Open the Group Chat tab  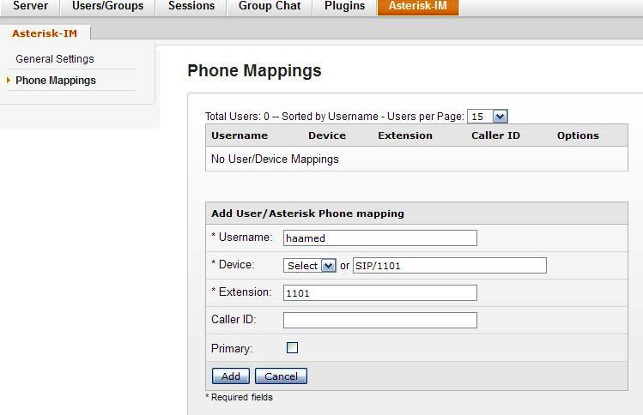click(x=270, y=6)
